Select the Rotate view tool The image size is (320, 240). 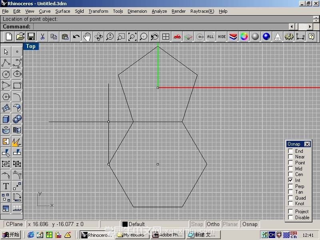tap(98, 37)
